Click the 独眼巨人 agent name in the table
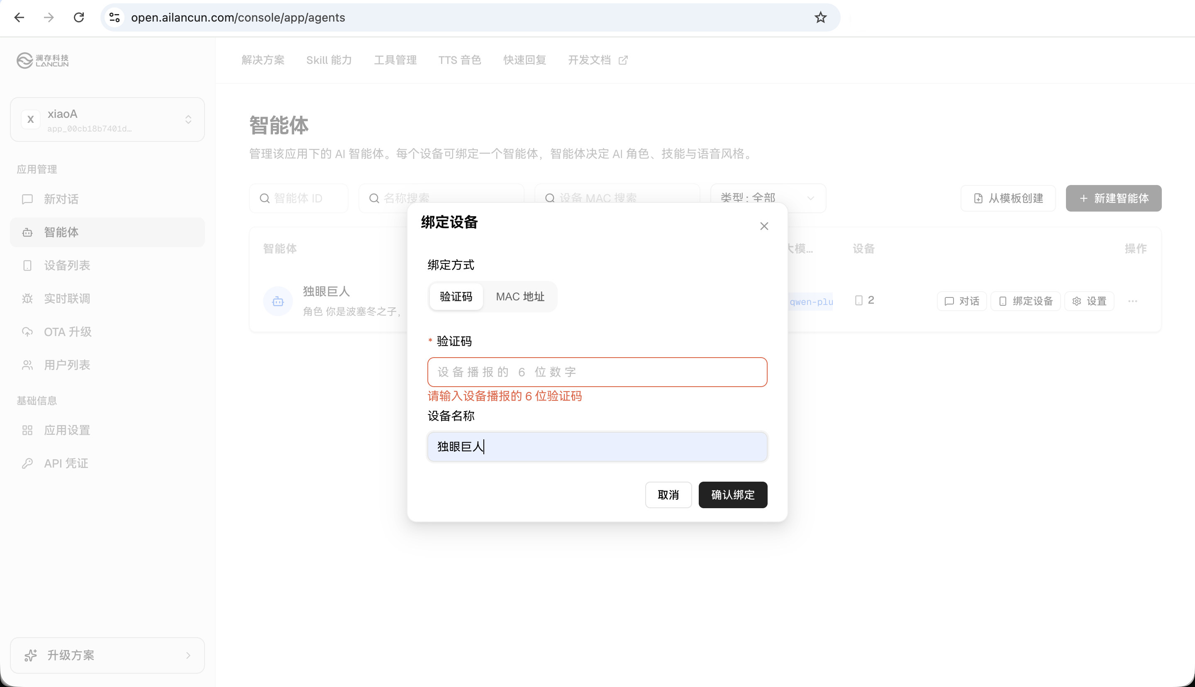Viewport: 1195px width, 687px height. tap(326, 291)
